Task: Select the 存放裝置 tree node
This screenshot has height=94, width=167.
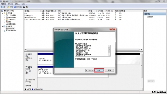Action: point(9,26)
